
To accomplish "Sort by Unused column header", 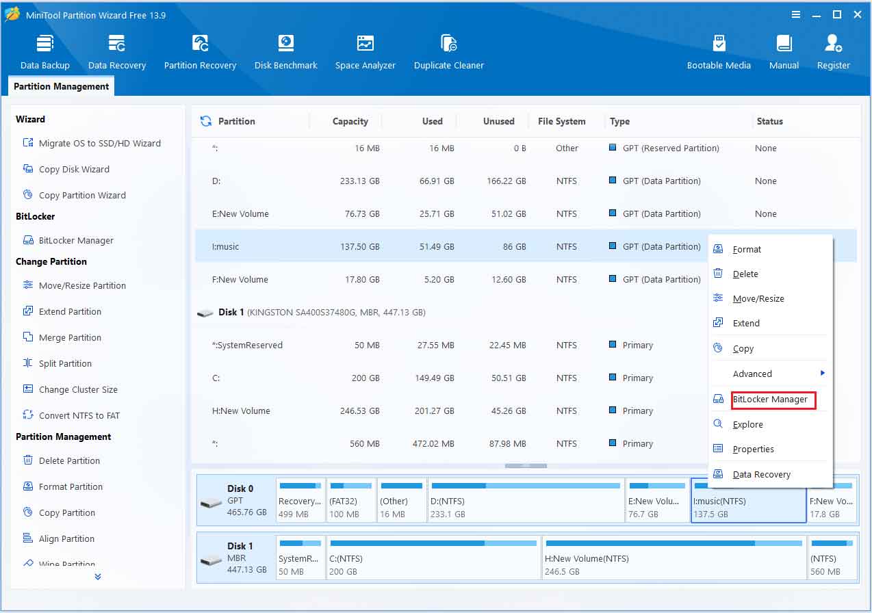I will (x=498, y=121).
